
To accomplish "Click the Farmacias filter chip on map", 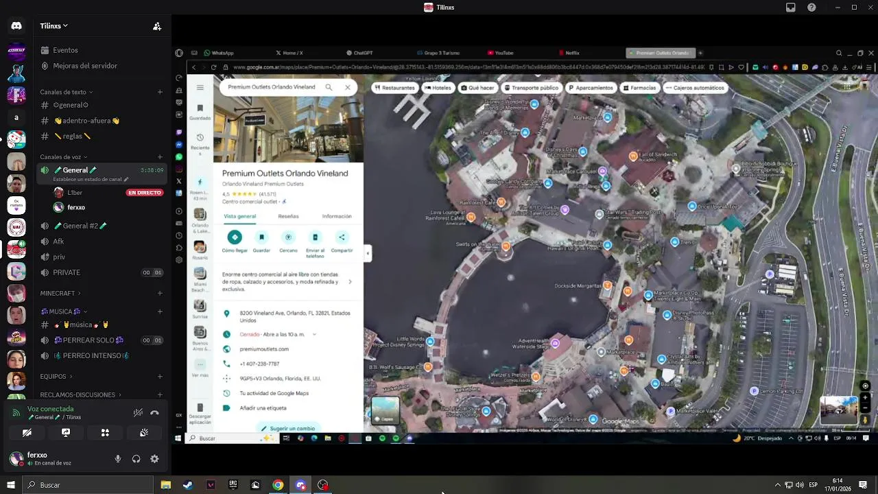I will click(x=639, y=88).
